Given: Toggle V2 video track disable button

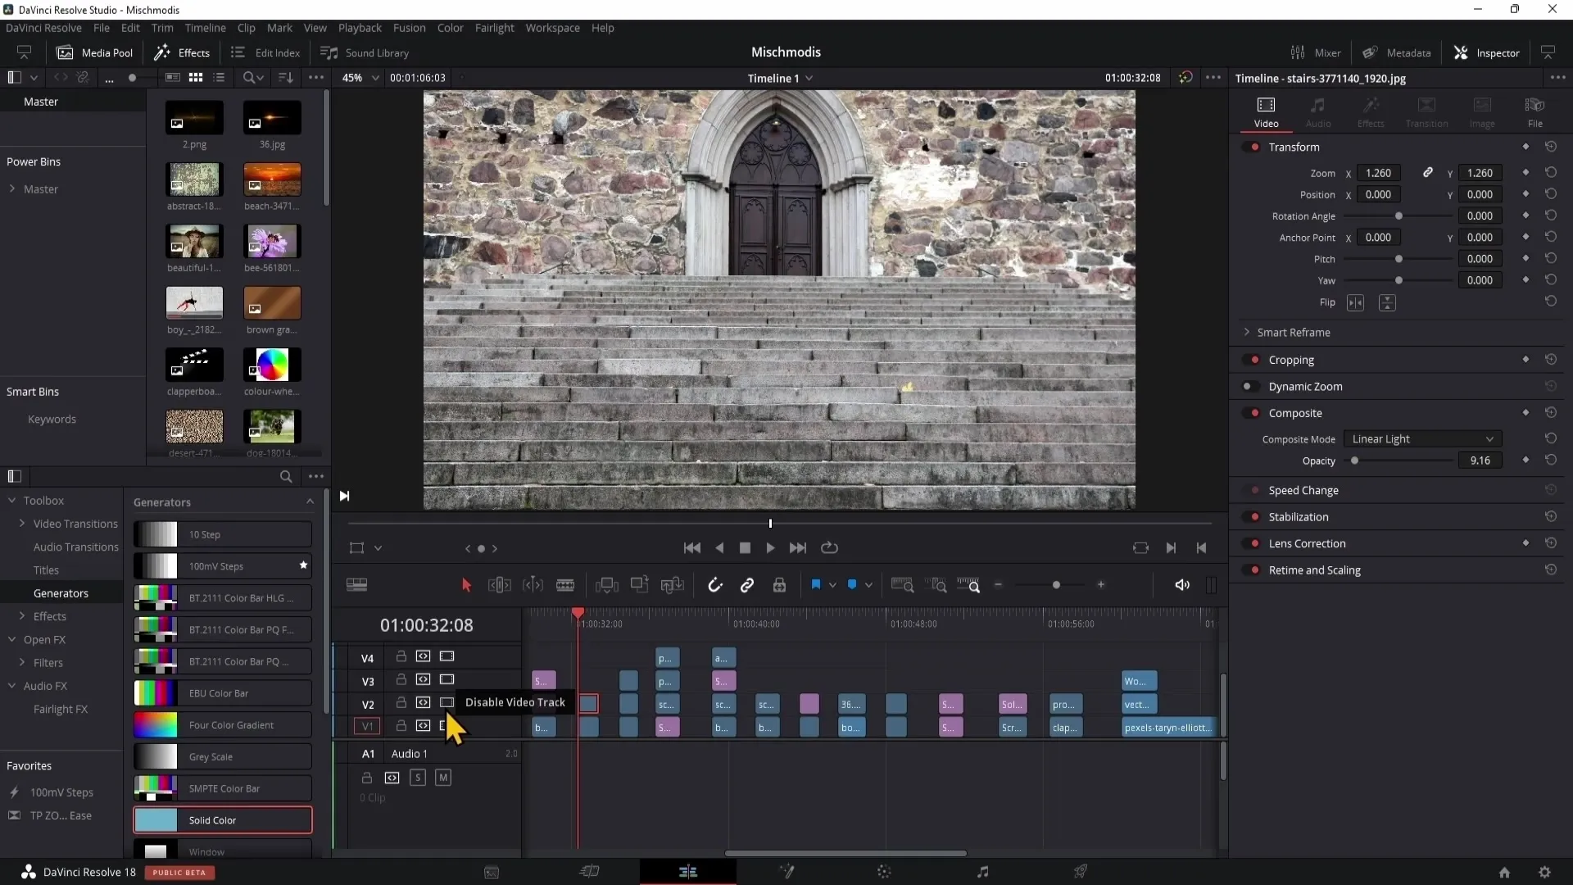Looking at the screenshot, I should (x=447, y=702).
